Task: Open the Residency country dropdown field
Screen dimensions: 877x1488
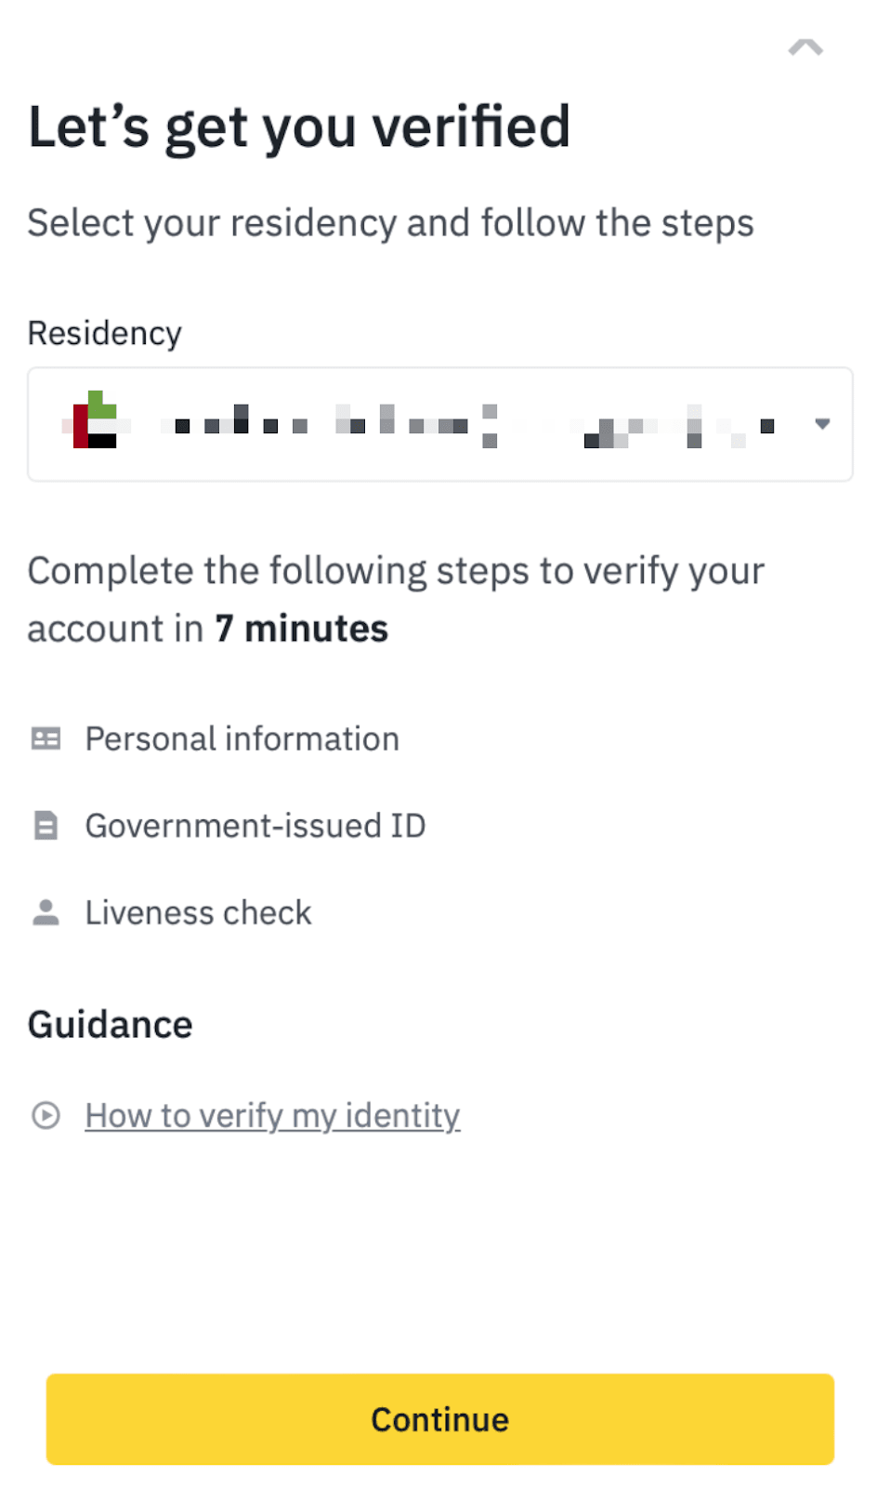Action: [x=439, y=424]
